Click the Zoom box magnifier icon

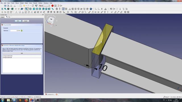coord(26,9)
